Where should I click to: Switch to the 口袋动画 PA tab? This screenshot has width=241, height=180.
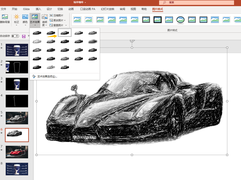[x=87, y=9]
